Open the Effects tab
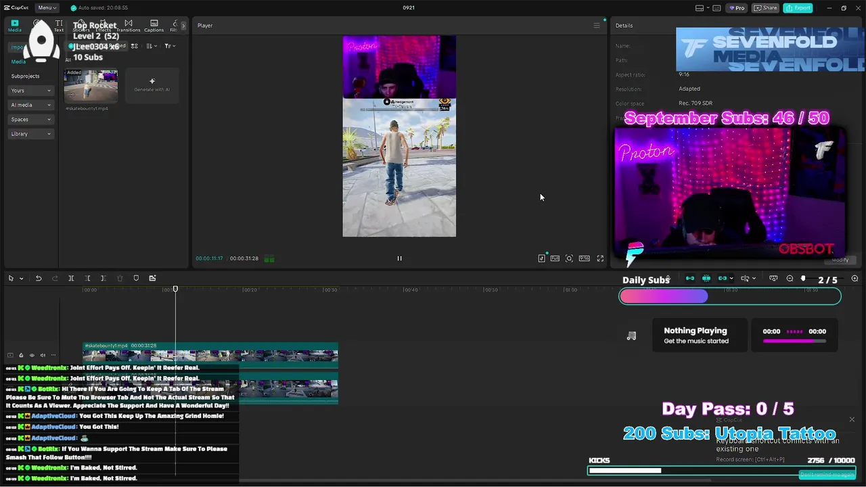Image resolution: width=866 pixels, height=487 pixels. pyautogui.click(x=103, y=26)
